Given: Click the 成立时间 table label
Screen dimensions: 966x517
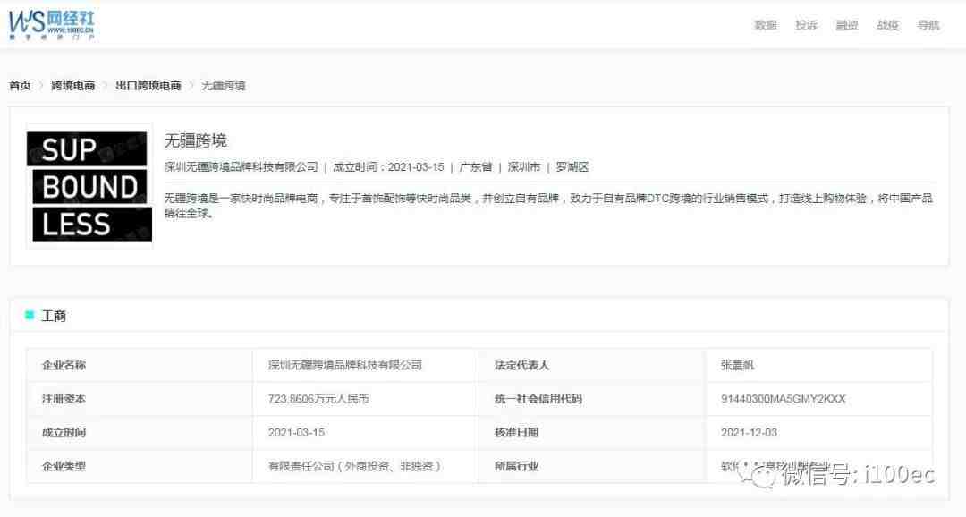Looking at the screenshot, I should (64, 433).
